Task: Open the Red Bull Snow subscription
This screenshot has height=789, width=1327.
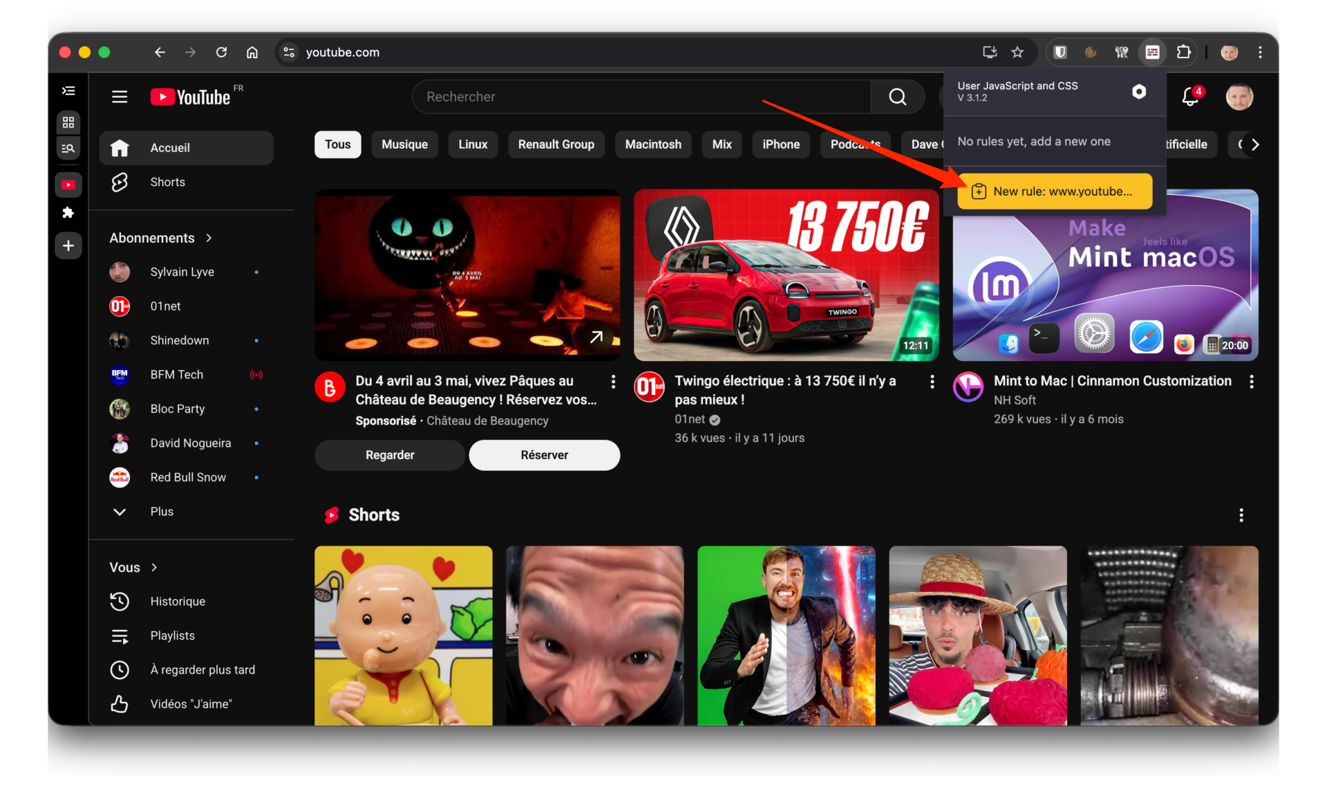Action: 187,477
